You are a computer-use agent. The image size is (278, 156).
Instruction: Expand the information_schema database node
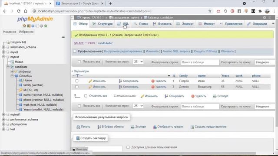pyautogui.click(x=3, y=47)
